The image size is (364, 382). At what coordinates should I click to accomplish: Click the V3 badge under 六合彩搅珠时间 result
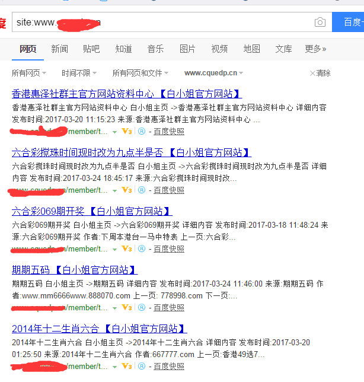[x=127, y=190]
